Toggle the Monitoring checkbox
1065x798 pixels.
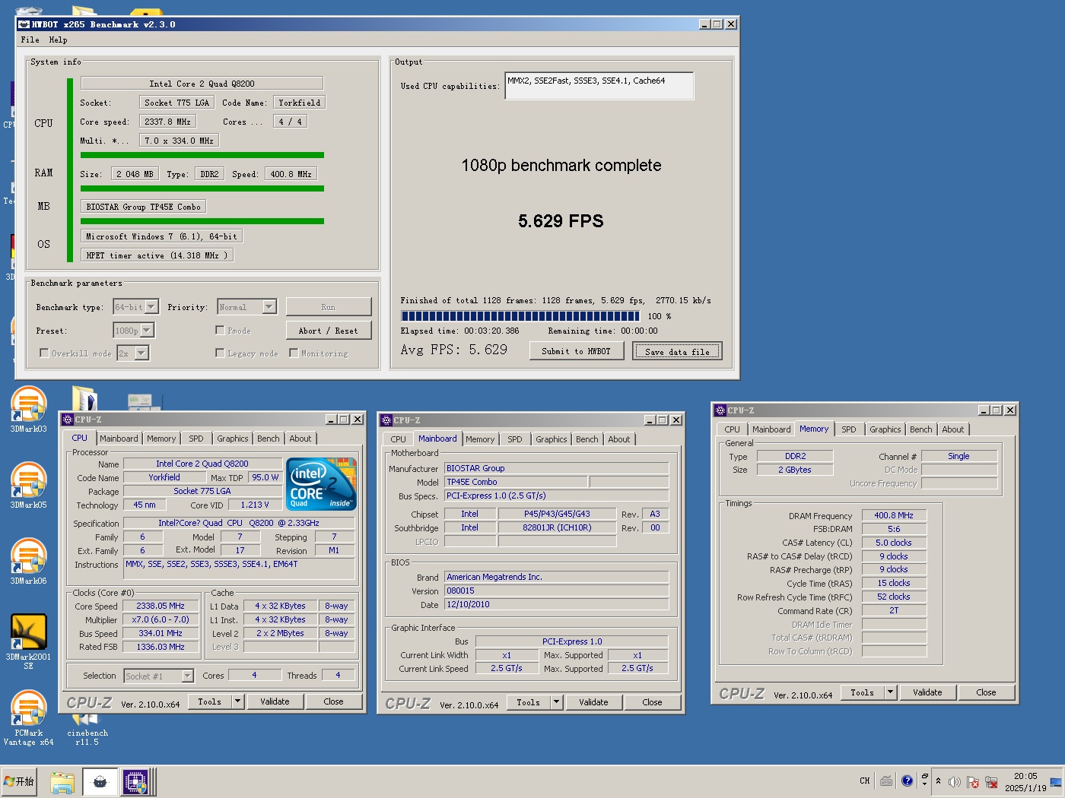[x=294, y=353]
